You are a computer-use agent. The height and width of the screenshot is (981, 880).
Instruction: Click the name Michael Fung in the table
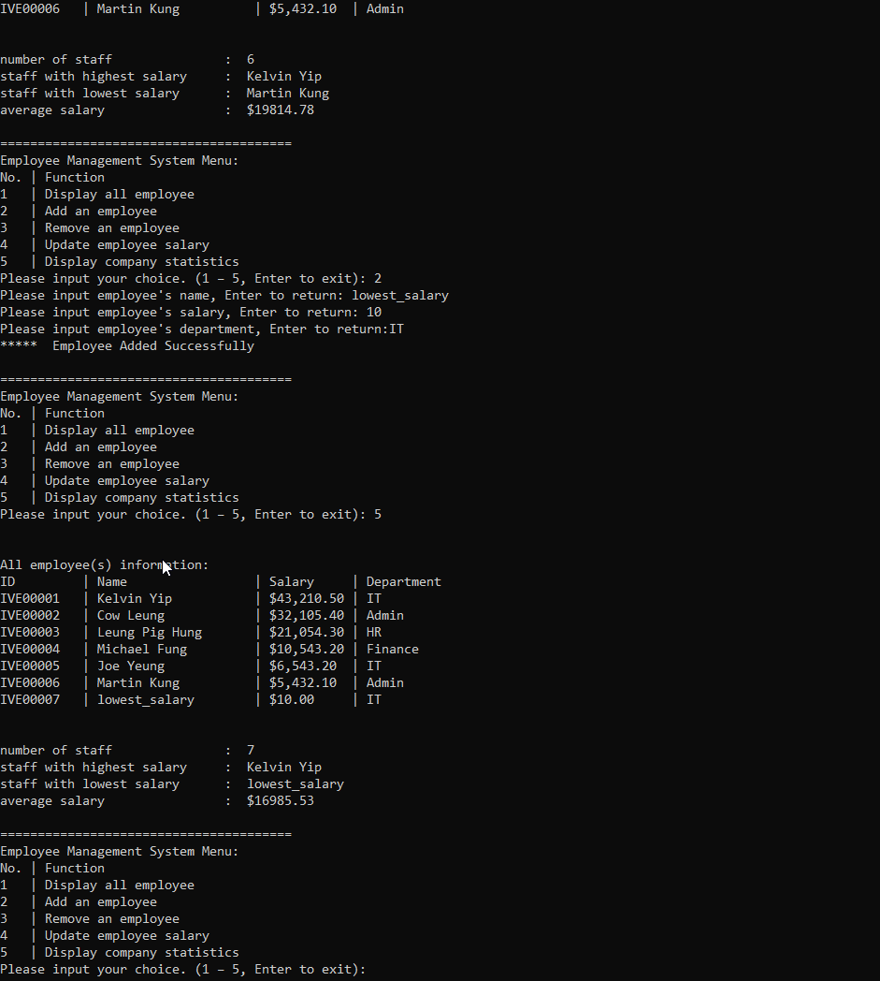[142, 650]
